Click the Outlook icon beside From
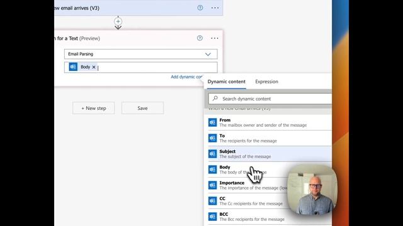 coord(213,122)
